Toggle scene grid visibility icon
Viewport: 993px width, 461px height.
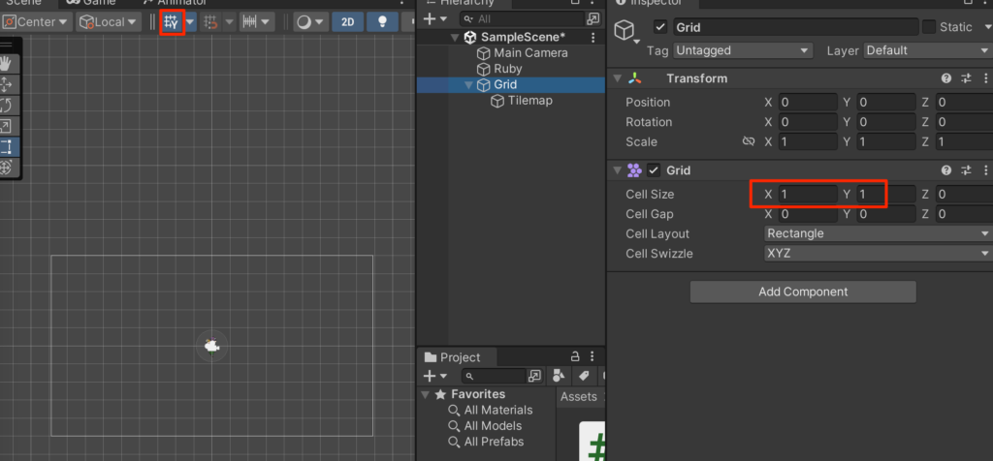click(172, 22)
